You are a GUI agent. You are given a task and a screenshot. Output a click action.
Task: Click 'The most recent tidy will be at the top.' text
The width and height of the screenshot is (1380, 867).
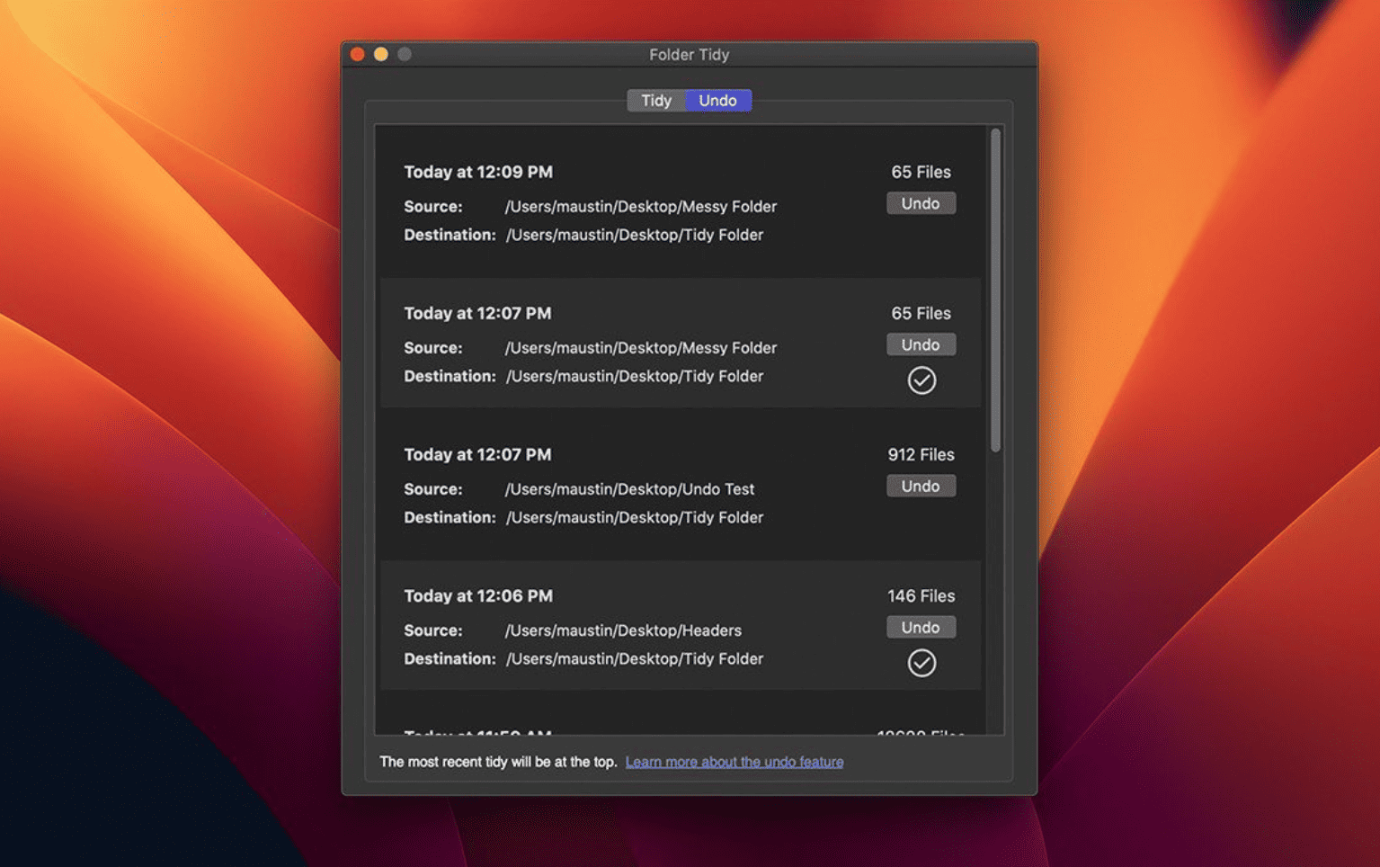click(x=498, y=762)
